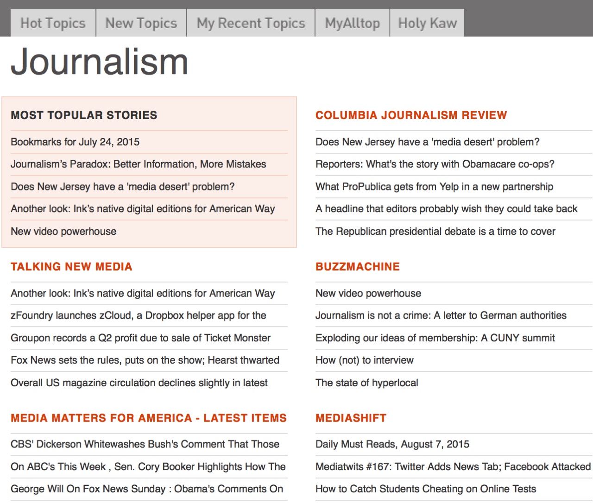Screen dimensions: 593x503
Task: Open Daily Must Reads, August 7, 2015
Action: 392,445
